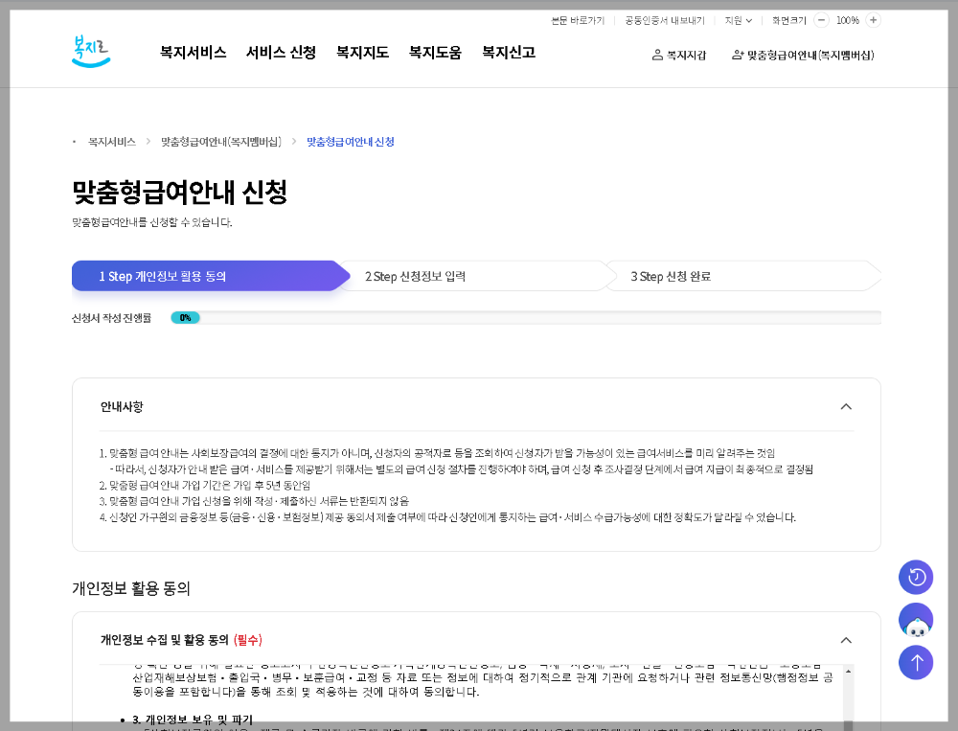Viewport: 958px width, 731px height.
Task: Click the (필수) required label
Action: pyautogui.click(x=247, y=640)
